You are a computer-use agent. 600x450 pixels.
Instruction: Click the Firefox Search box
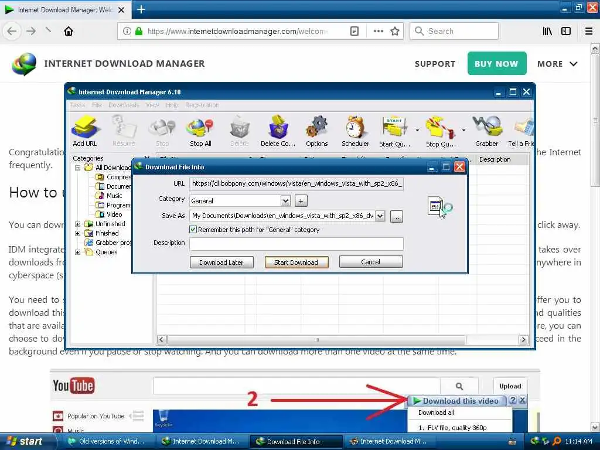point(454,31)
